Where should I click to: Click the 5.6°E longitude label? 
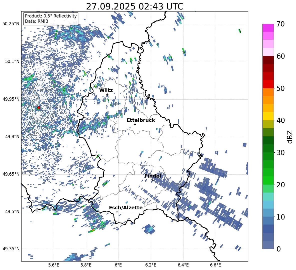54,265
